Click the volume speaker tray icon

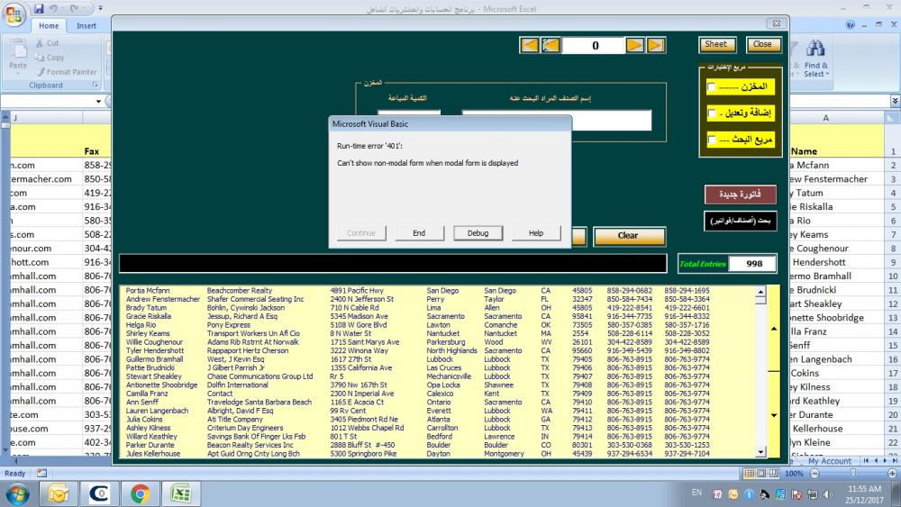coord(828,493)
